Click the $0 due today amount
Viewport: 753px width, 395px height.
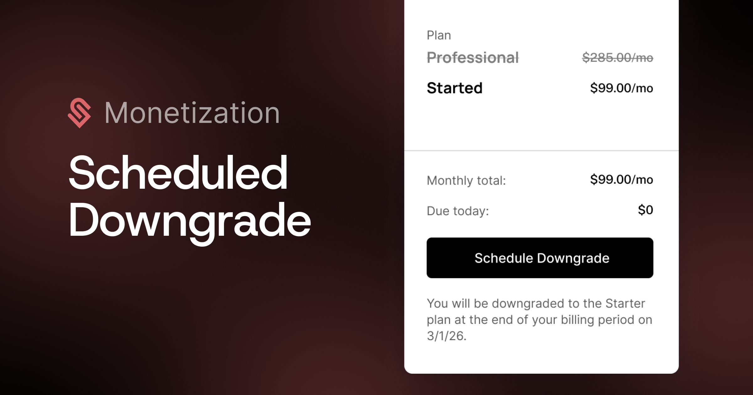(x=645, y=210)
